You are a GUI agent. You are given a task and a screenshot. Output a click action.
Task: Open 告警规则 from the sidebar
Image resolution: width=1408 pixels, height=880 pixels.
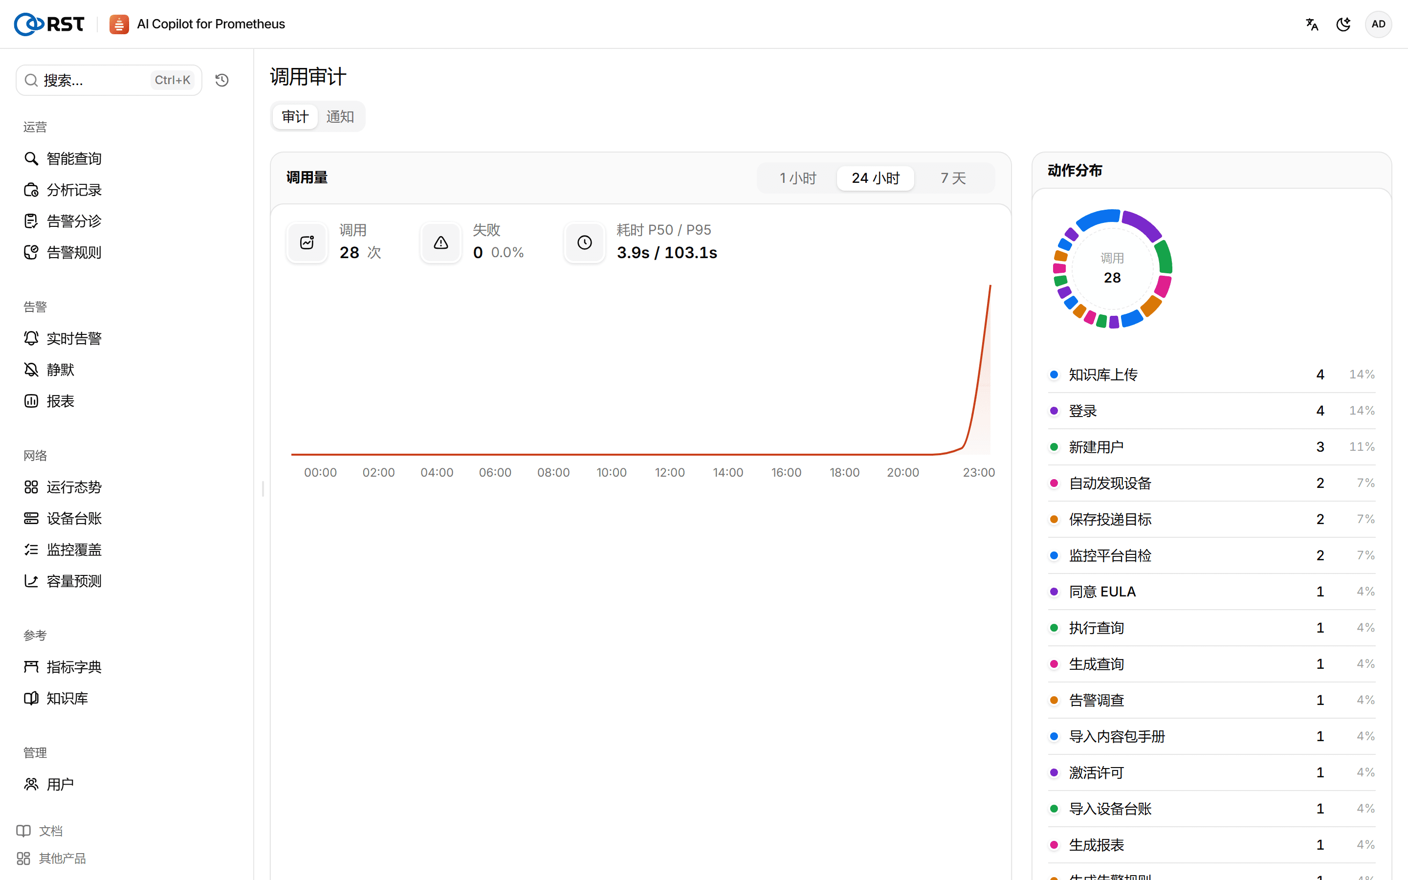click(63, 253)
